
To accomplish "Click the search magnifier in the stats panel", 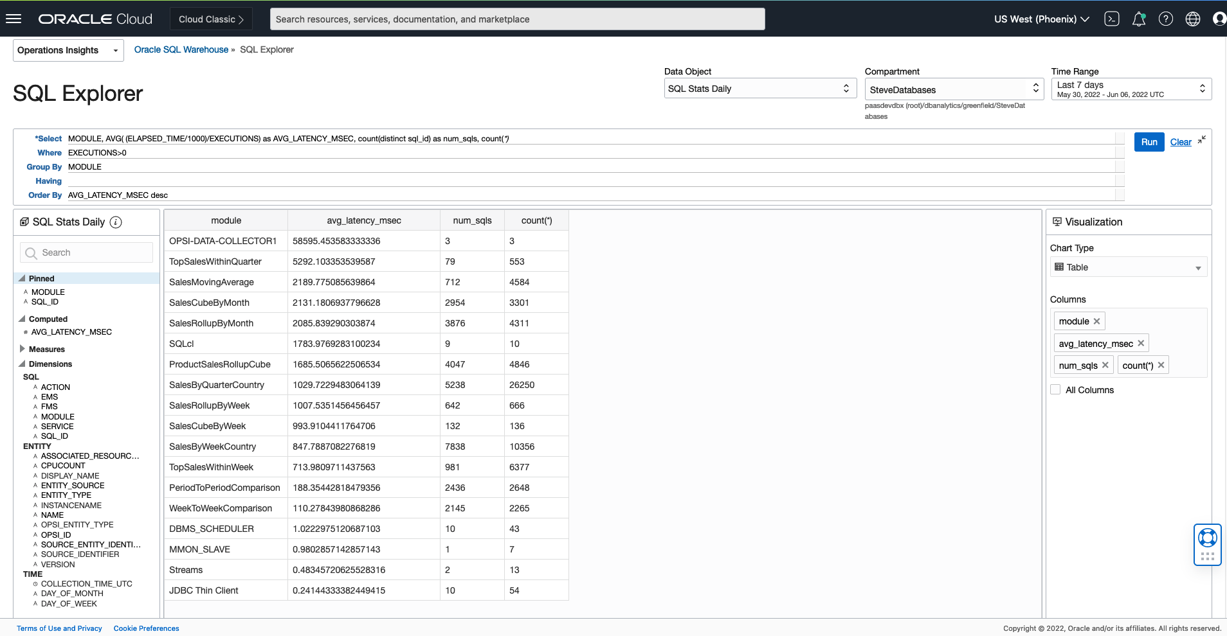I will 30,252.
